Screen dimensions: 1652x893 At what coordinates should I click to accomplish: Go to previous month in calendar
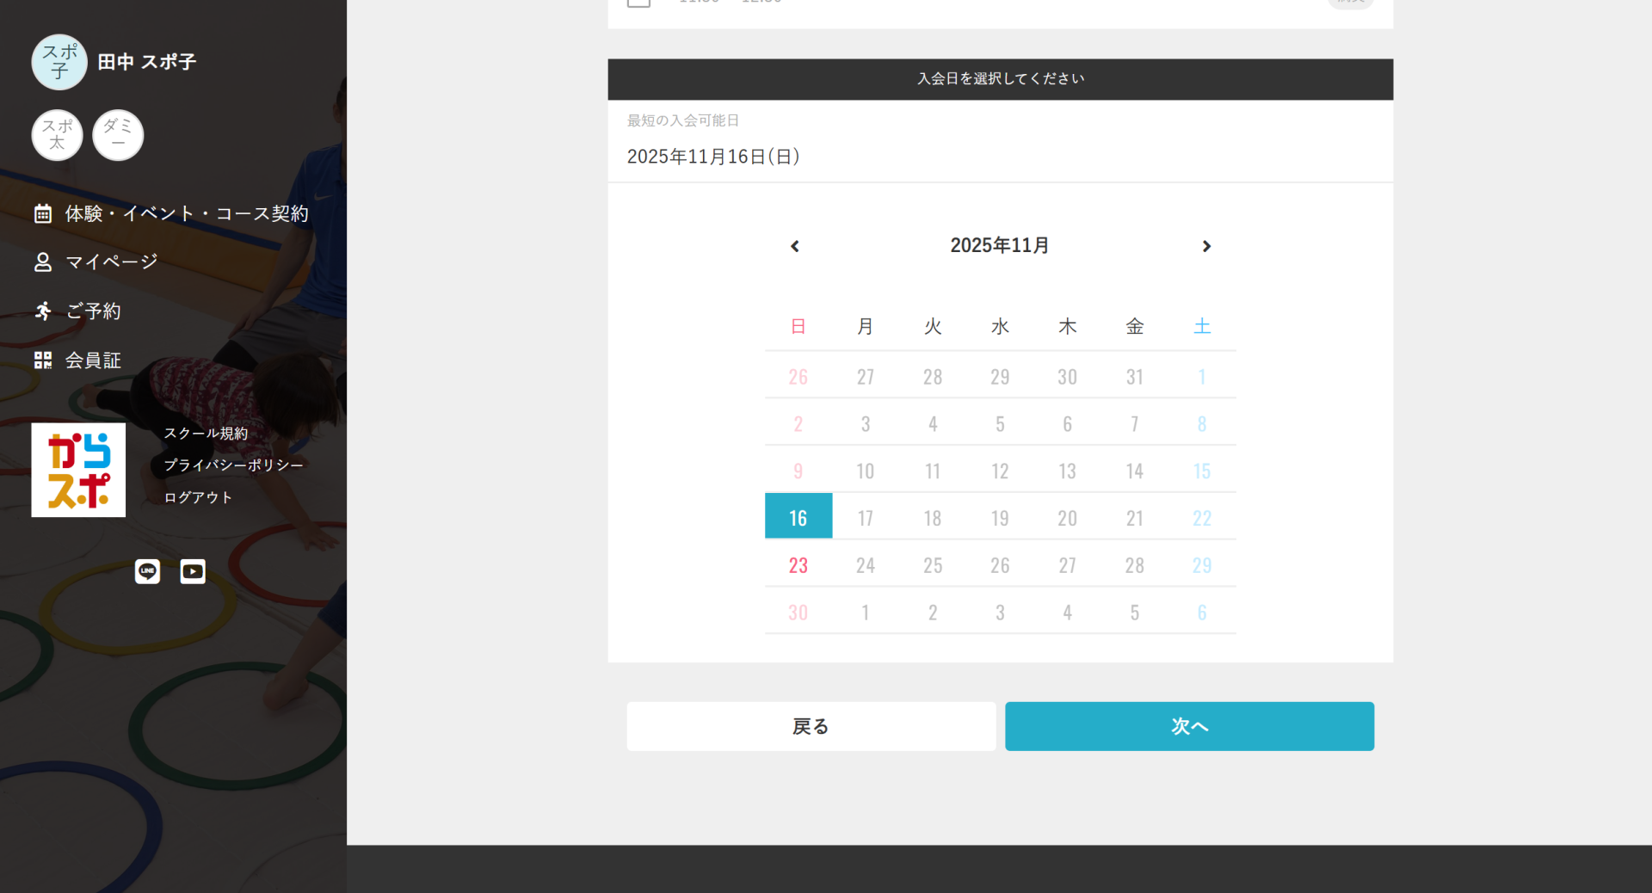point(795,246)
